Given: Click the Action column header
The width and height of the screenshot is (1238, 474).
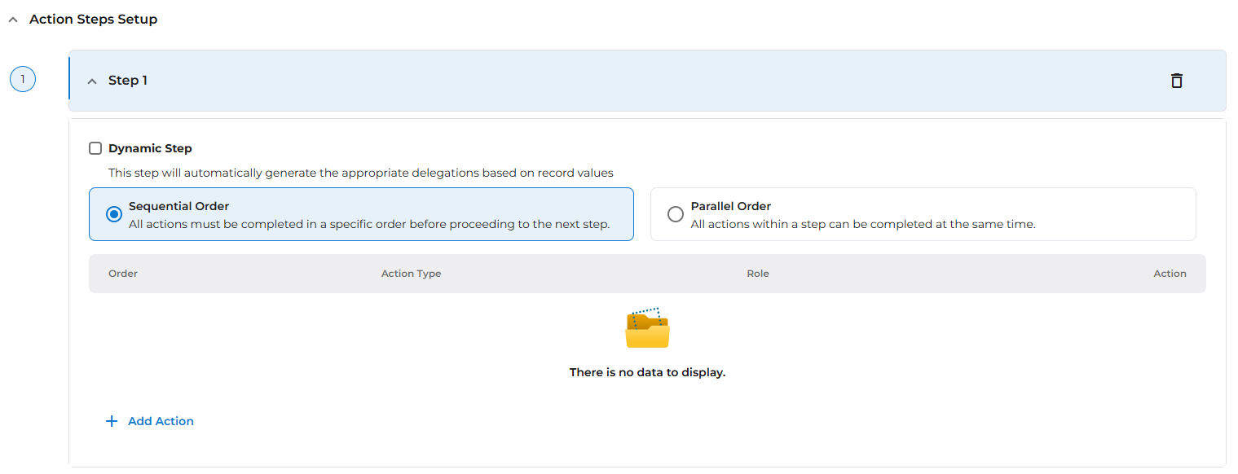Looking at the screenshot, I should (x=1170, y=274).
